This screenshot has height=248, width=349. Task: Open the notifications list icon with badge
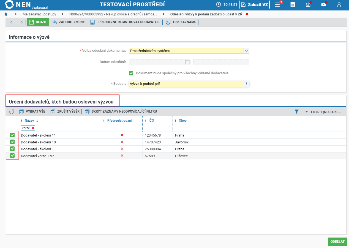[x=278, y=4]
